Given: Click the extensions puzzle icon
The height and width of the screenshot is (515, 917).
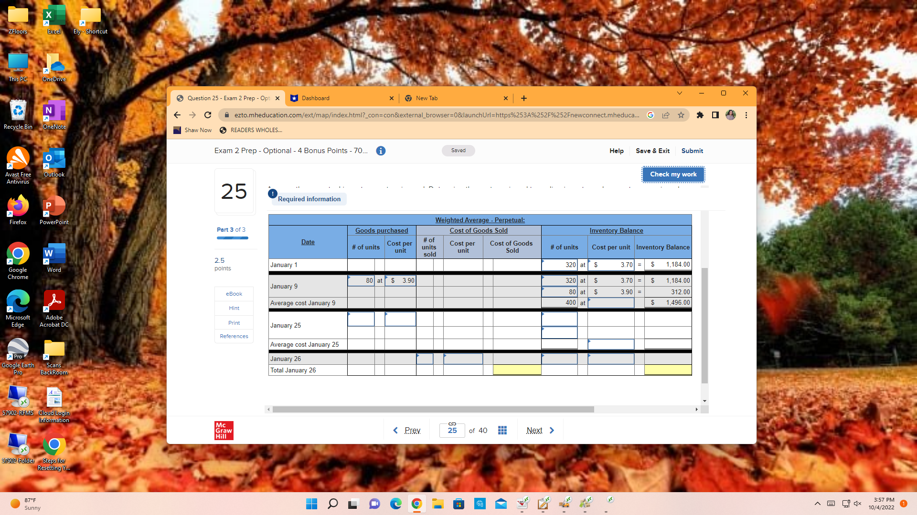Looking at the screenshot, I should (700, 115).
